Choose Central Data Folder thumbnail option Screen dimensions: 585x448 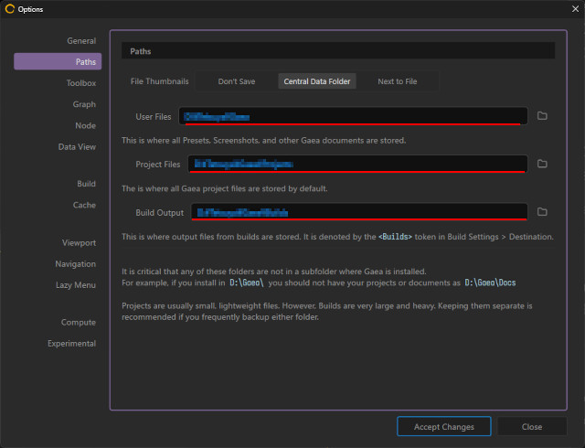coord(315,81)
